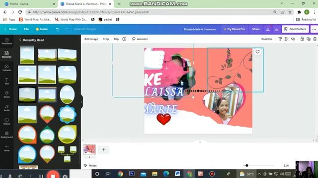318x178 pixels.
Task: Open the Reading list
Action: tap(306, 20)
